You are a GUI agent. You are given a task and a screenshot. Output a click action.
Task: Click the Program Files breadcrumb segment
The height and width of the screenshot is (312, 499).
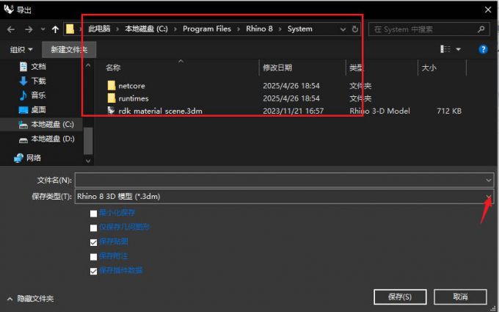(x=205, y=29)
